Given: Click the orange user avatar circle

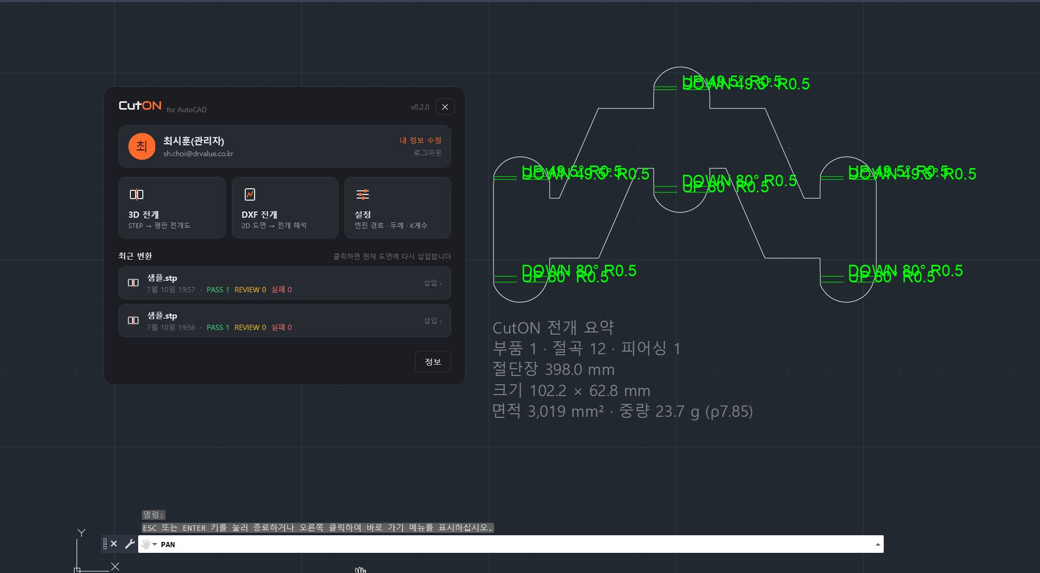Looking at the screenshot, I should tap(142, 146).
